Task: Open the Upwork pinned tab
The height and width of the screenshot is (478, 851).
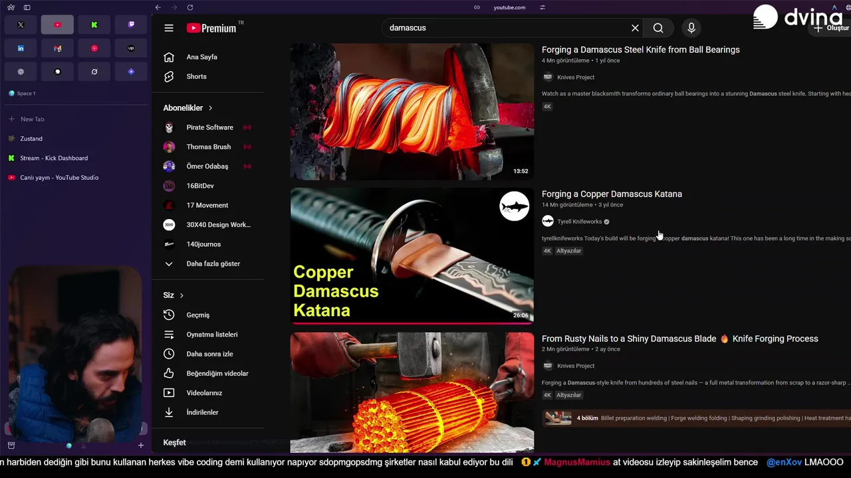Action: pyautogui.click(x=131, y=48)
